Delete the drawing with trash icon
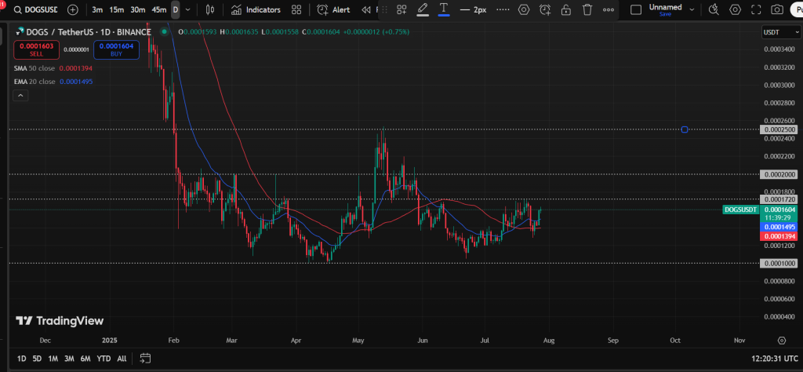 [587, 9]
